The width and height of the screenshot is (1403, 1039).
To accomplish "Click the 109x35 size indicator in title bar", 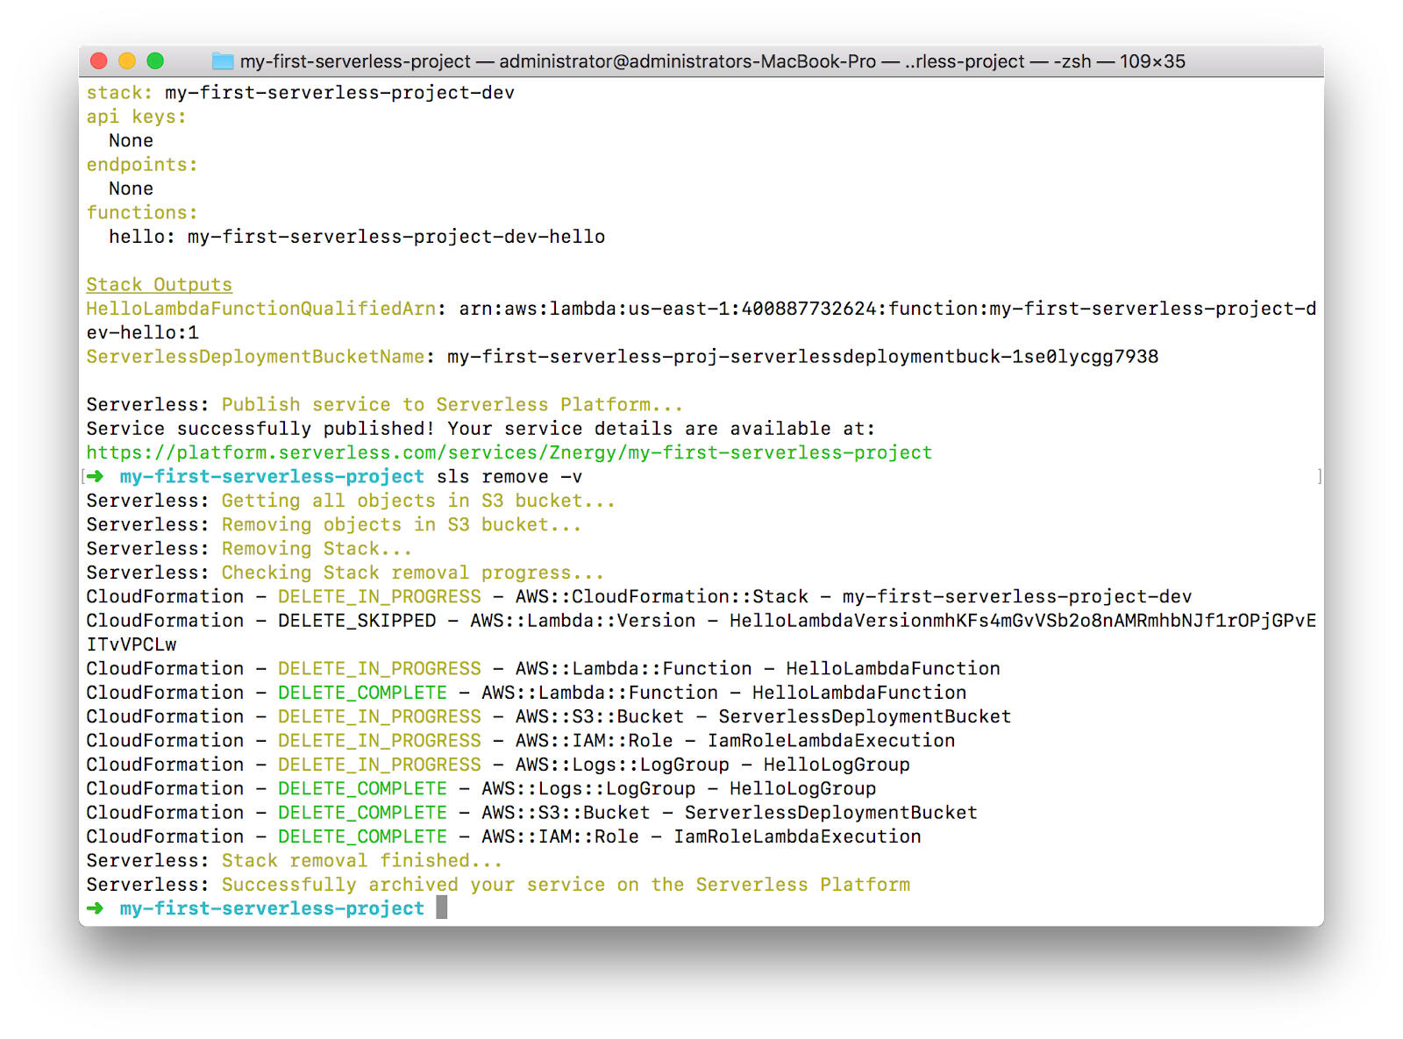I will click(1151, 61).
